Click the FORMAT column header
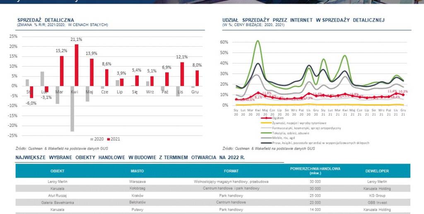This screenshot has height=214, width=424. (231, 171)
